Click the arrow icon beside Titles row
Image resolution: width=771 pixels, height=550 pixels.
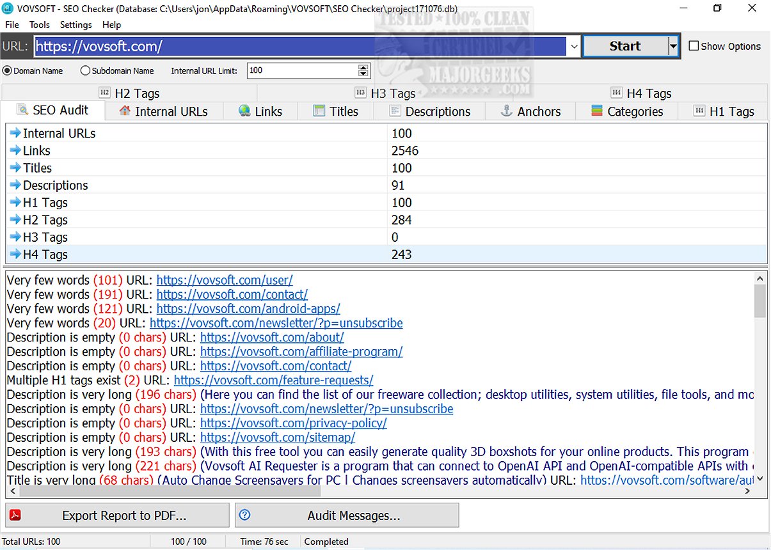coord(15,168)
